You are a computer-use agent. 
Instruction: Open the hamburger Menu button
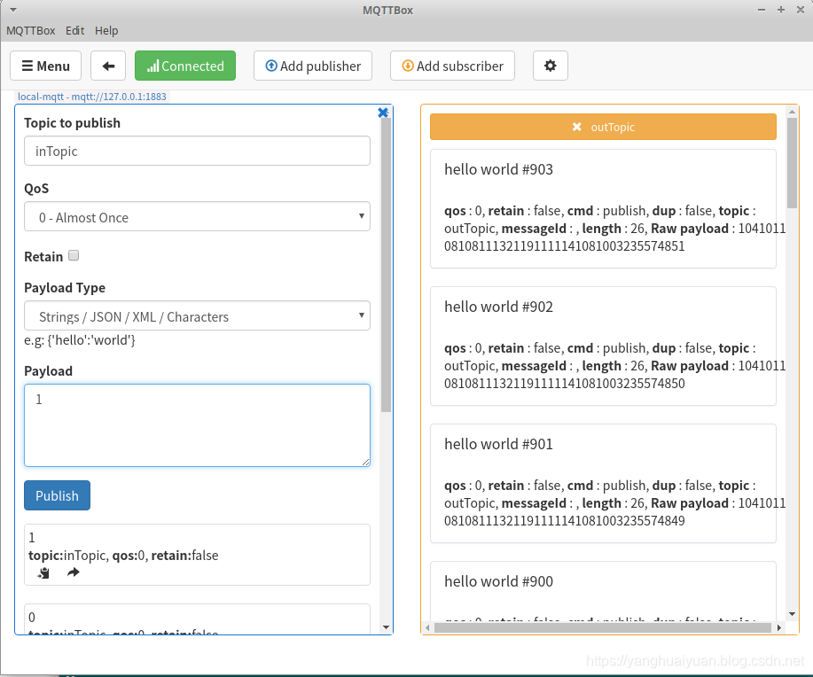coord(45,66)
